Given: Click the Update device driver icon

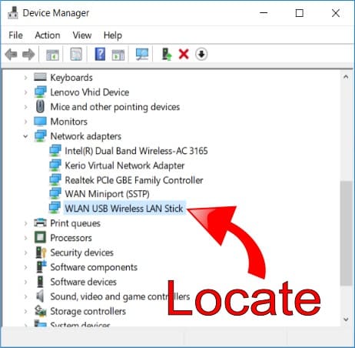Looking at the screenshot, I should click(x=167, y=54).
